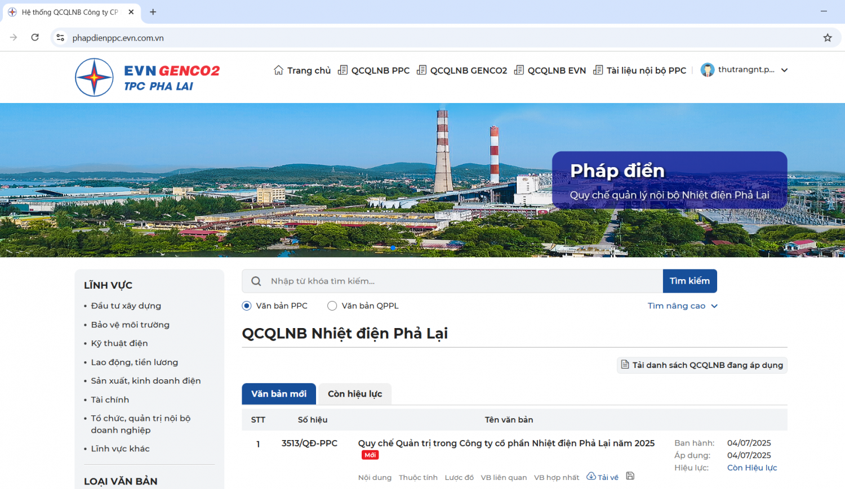Viewport: 845px width, 489px height.
Task: Click the forward navigation arrow
Action: [x=14, y=38]
